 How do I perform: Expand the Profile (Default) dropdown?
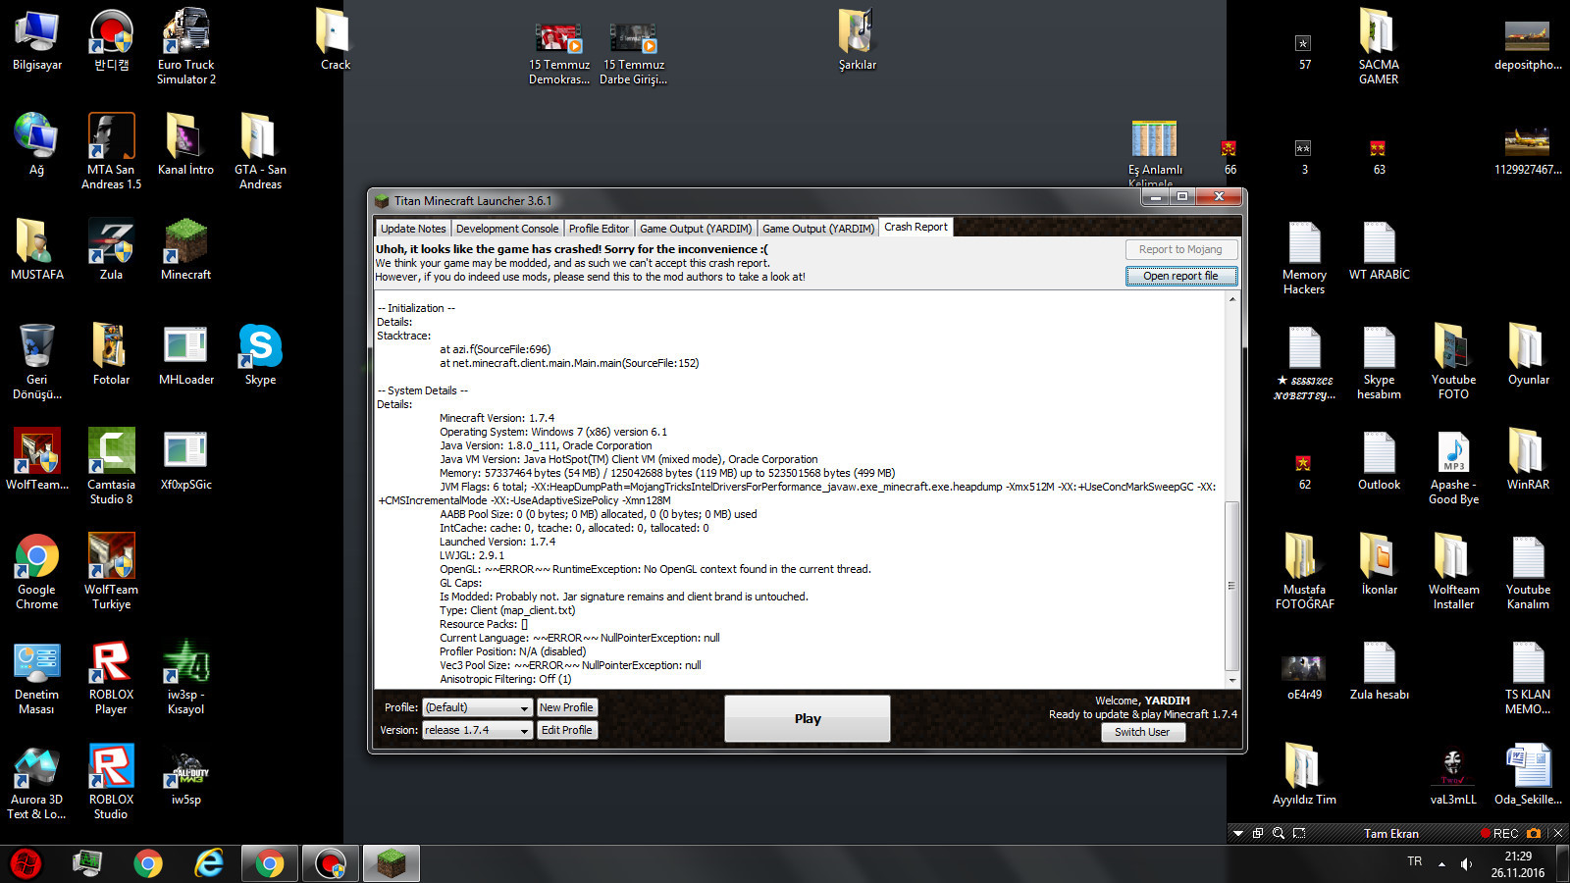477,707
